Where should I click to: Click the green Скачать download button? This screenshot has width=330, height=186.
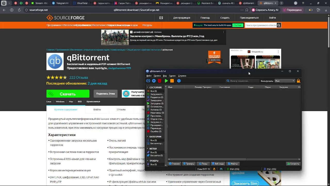[x=68, y=94]
